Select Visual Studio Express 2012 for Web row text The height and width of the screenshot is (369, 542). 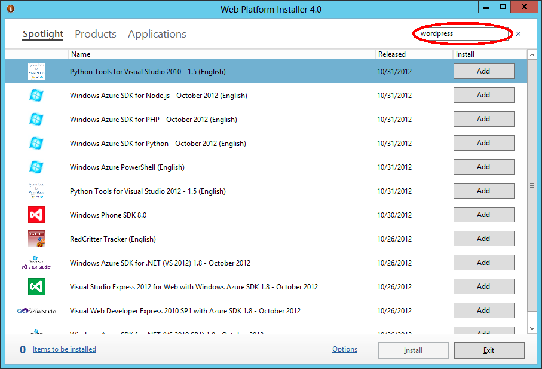(194, 287)
